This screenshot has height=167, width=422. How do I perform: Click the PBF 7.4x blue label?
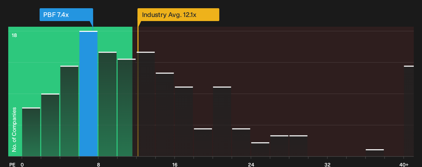pyautogui.click(x=66, y=15)
